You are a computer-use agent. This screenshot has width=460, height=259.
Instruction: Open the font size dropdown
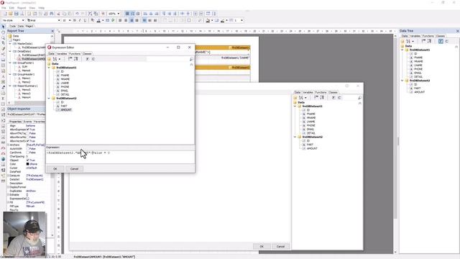[70, 20]
